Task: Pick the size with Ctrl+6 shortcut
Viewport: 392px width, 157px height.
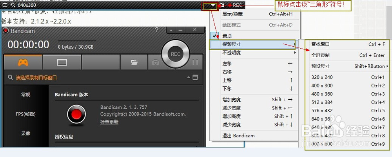Action: (x=348, y=119)
